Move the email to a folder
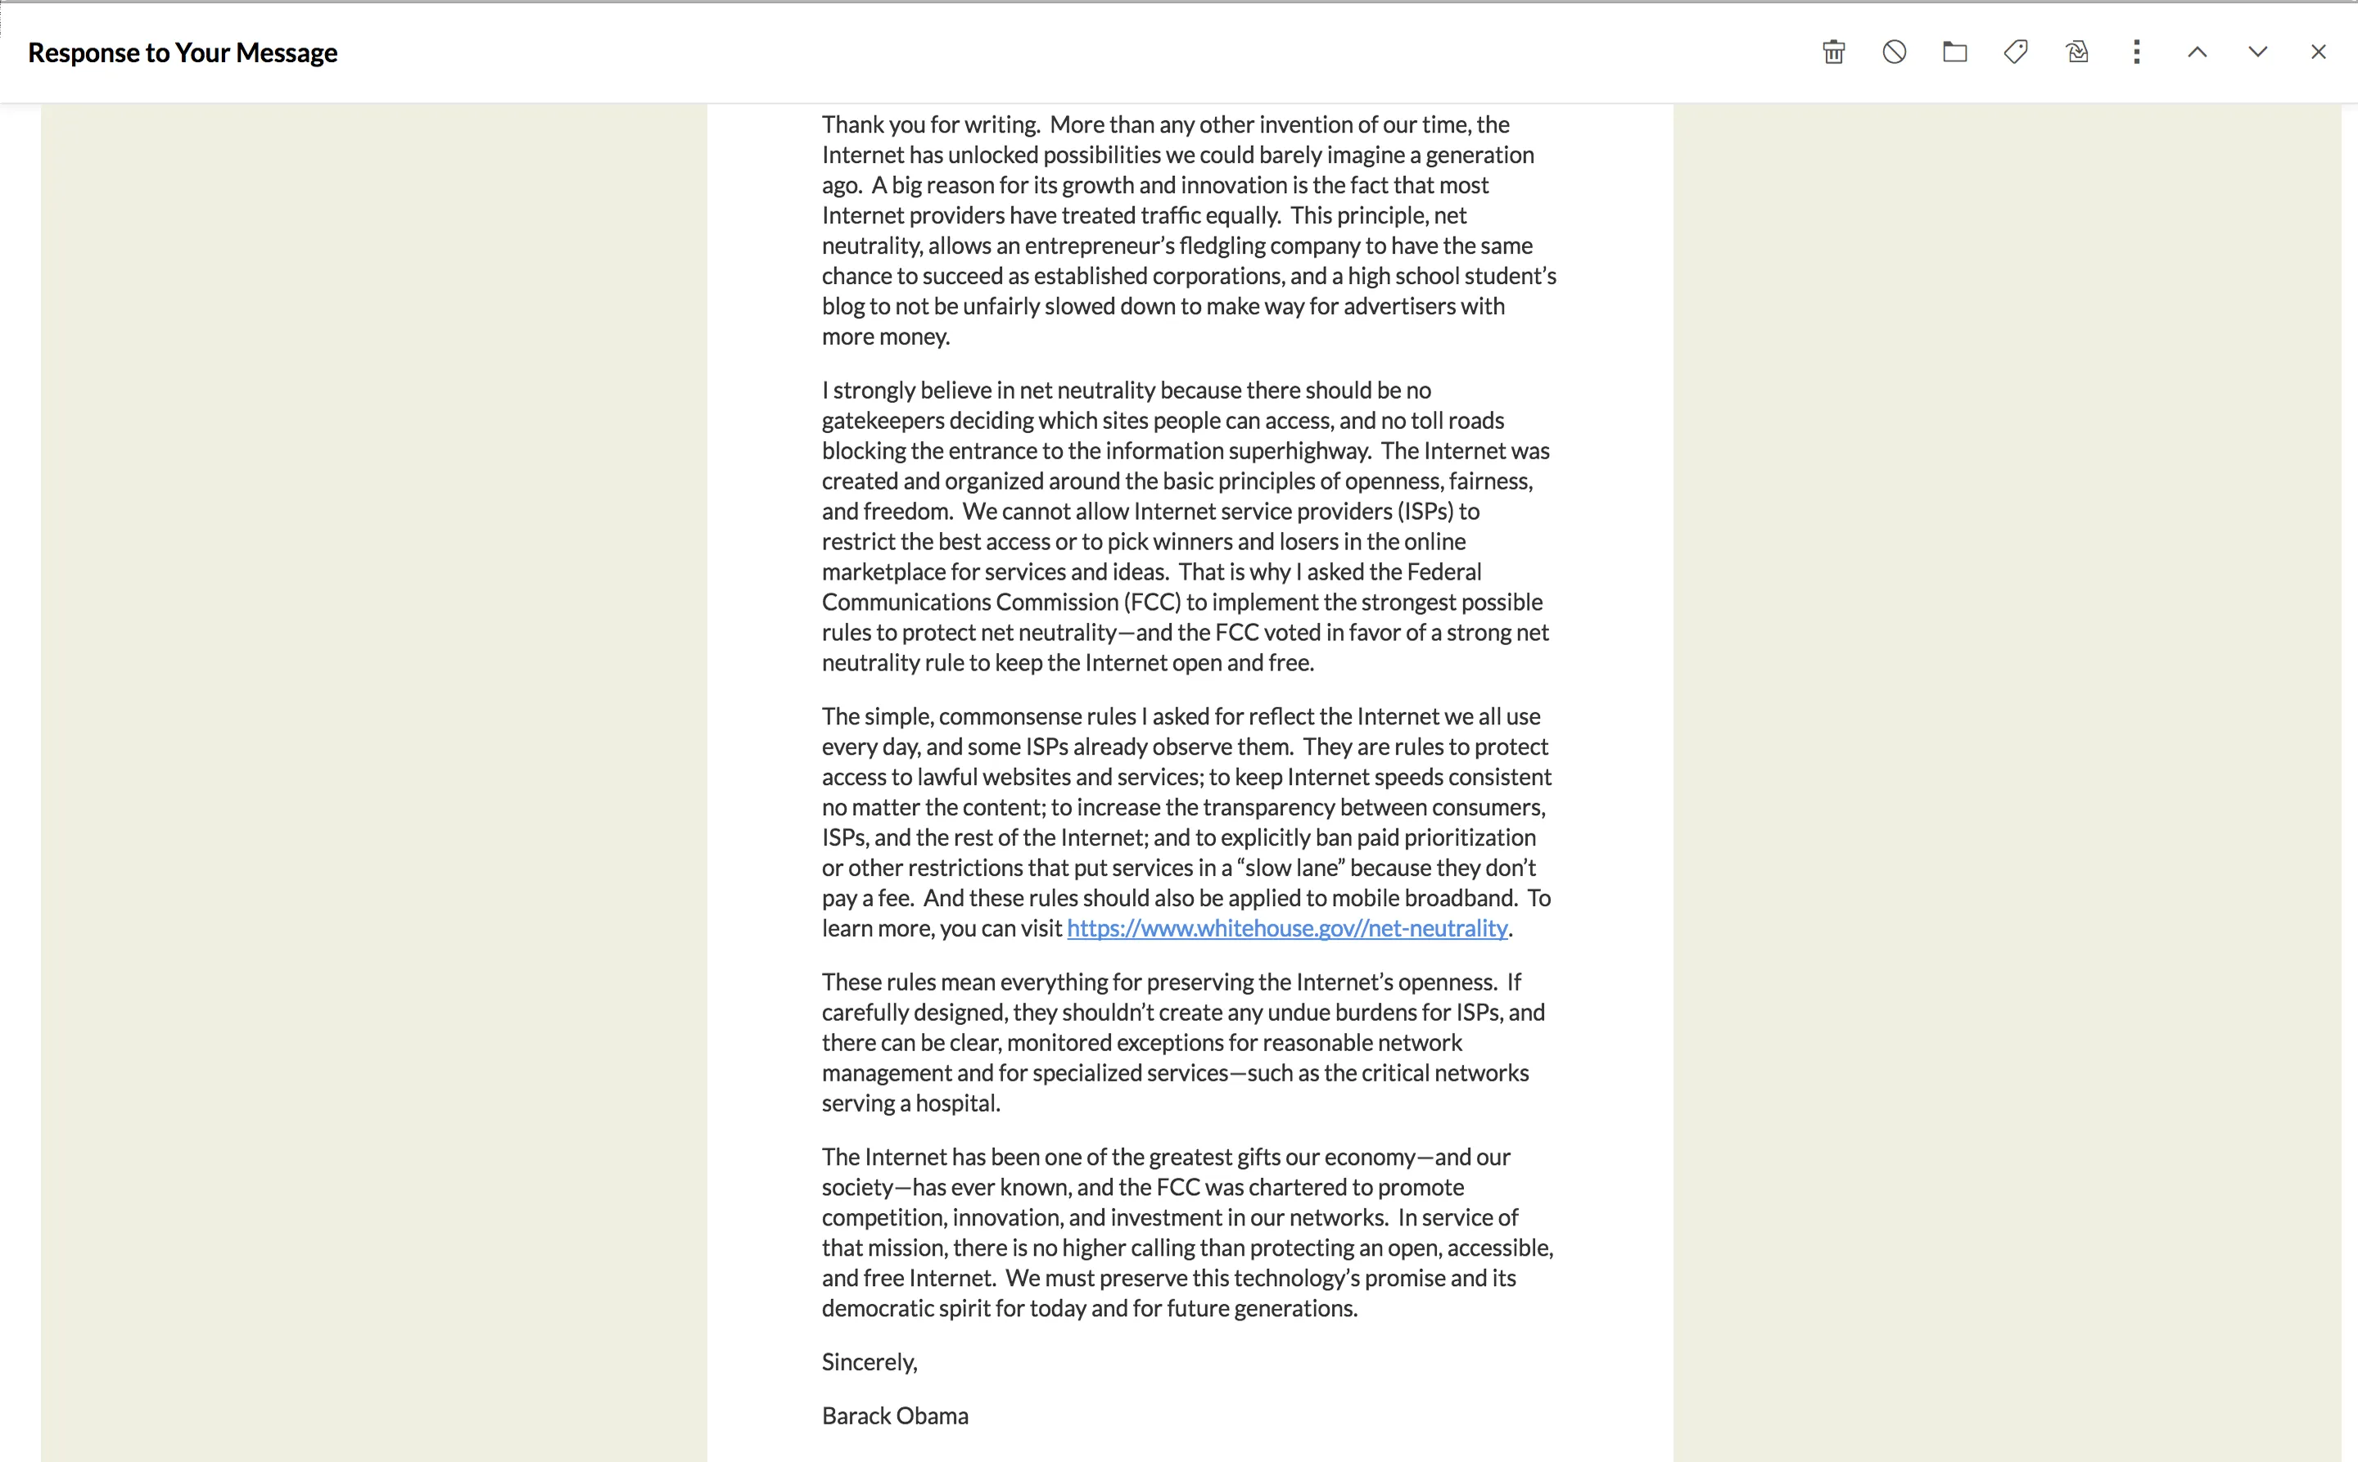 tap(1954, 52)
